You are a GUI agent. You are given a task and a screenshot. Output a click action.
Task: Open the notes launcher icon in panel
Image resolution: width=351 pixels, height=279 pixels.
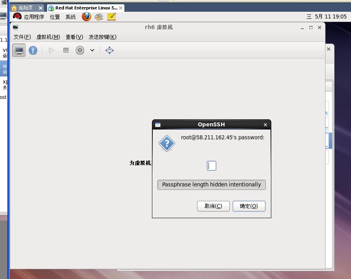(x=112, y=17)
